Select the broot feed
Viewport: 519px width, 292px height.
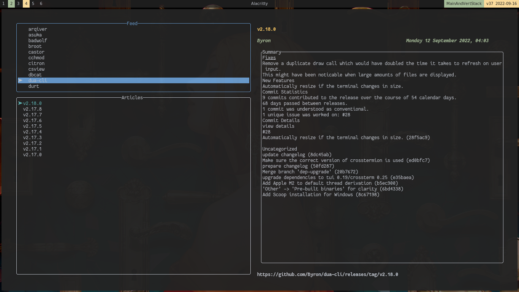pyautogui.click(x=35, y=46)
